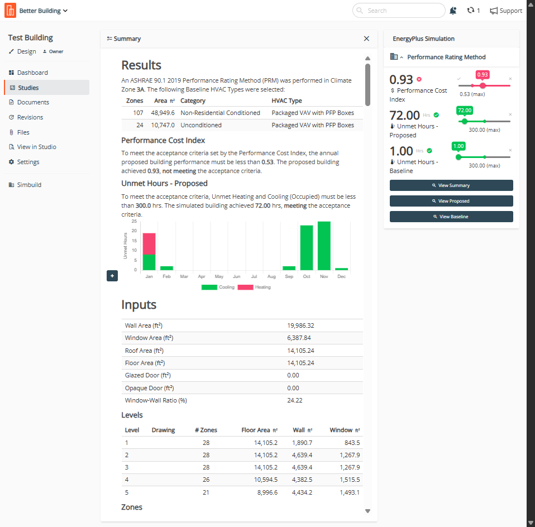Screen dimensions: 535x527
Task: Click the Documents file icon
Action: [x=11, y=102]
